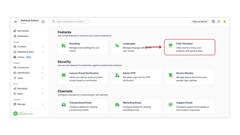The image size is (240, 135).
Task: Click the View as learner button
Action: click(200, 22)
